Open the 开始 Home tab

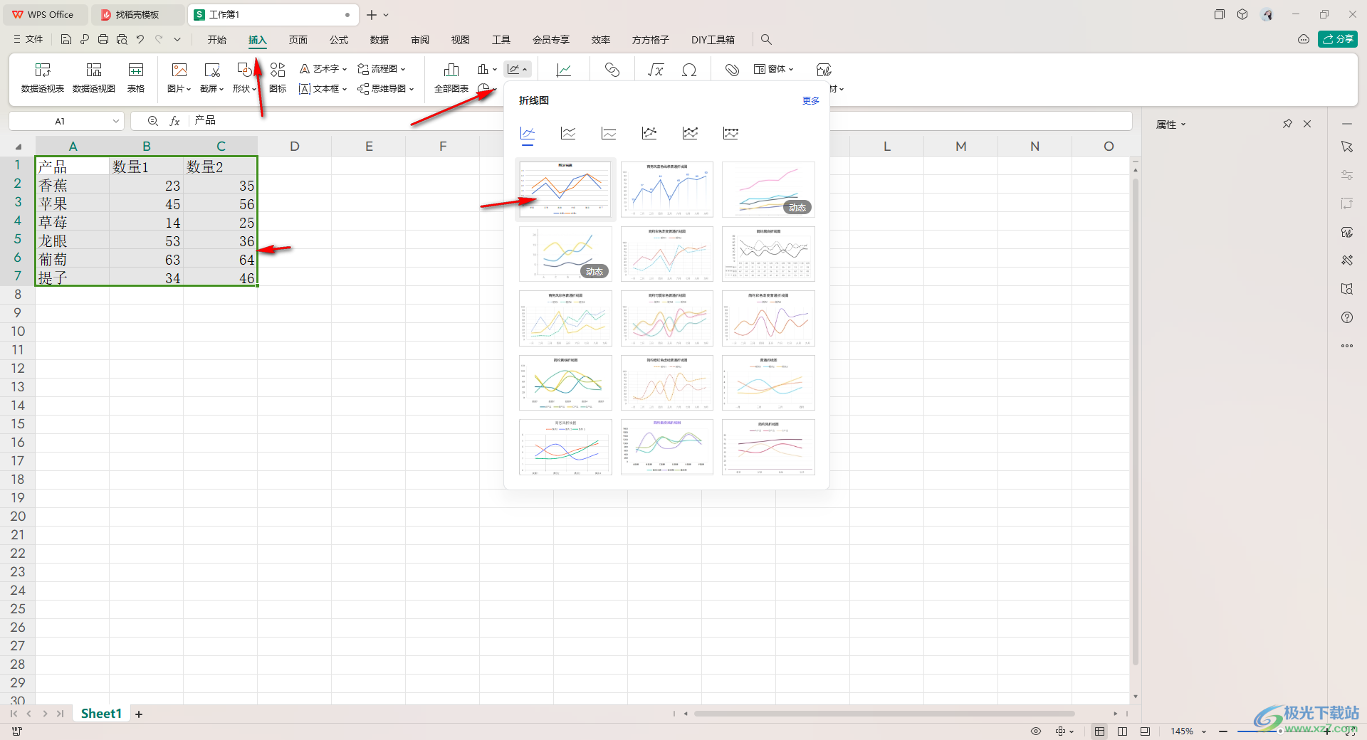[x=217, y=40]
